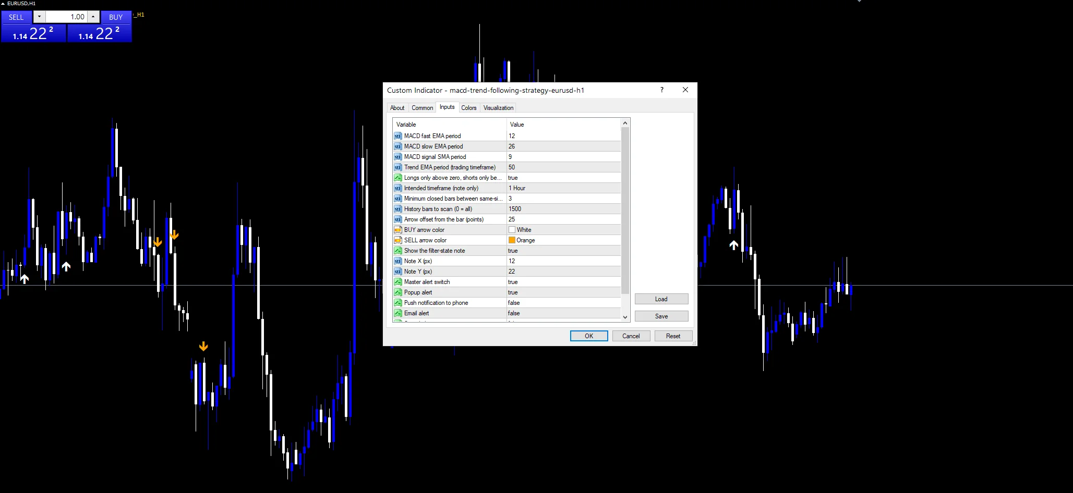Click the Show the filter-state note row icon
The width and height of the screenshot is (1073, 493).
tap(398, 251)
